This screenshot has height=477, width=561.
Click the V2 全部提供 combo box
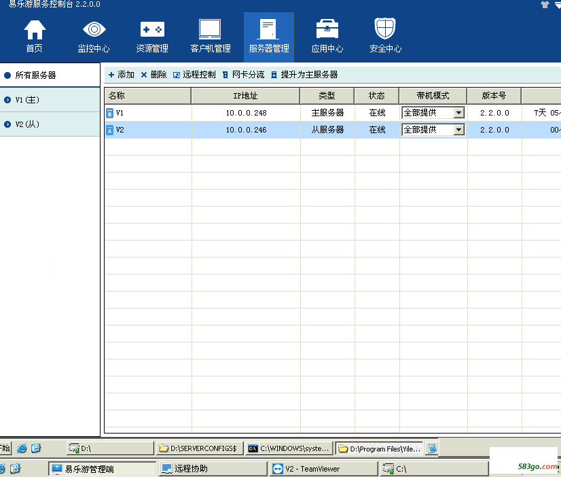click(433, 130)
